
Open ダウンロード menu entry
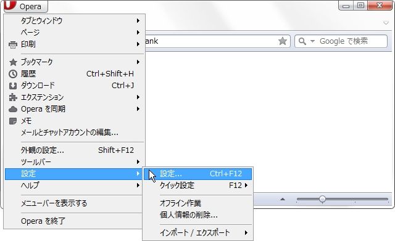(x=75, y=86)
